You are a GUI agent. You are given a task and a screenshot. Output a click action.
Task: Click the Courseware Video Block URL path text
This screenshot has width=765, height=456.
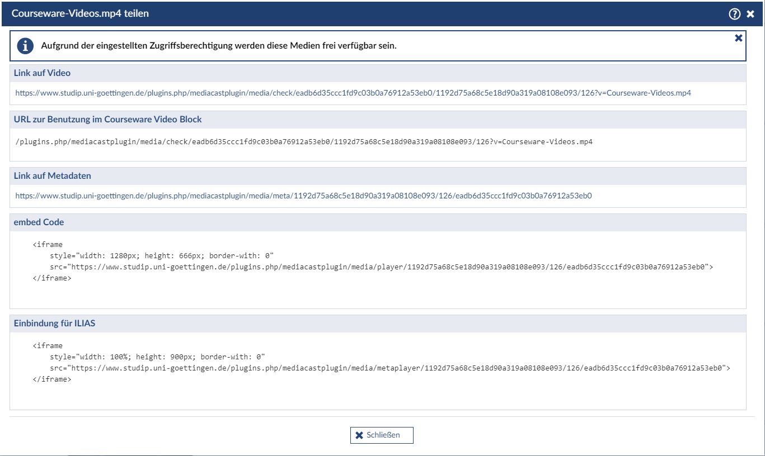point(304,142)
